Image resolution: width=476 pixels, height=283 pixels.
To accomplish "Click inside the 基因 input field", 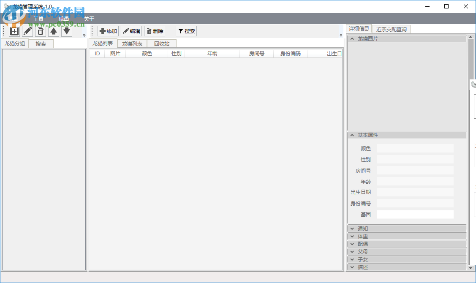I will coord(415,214).
